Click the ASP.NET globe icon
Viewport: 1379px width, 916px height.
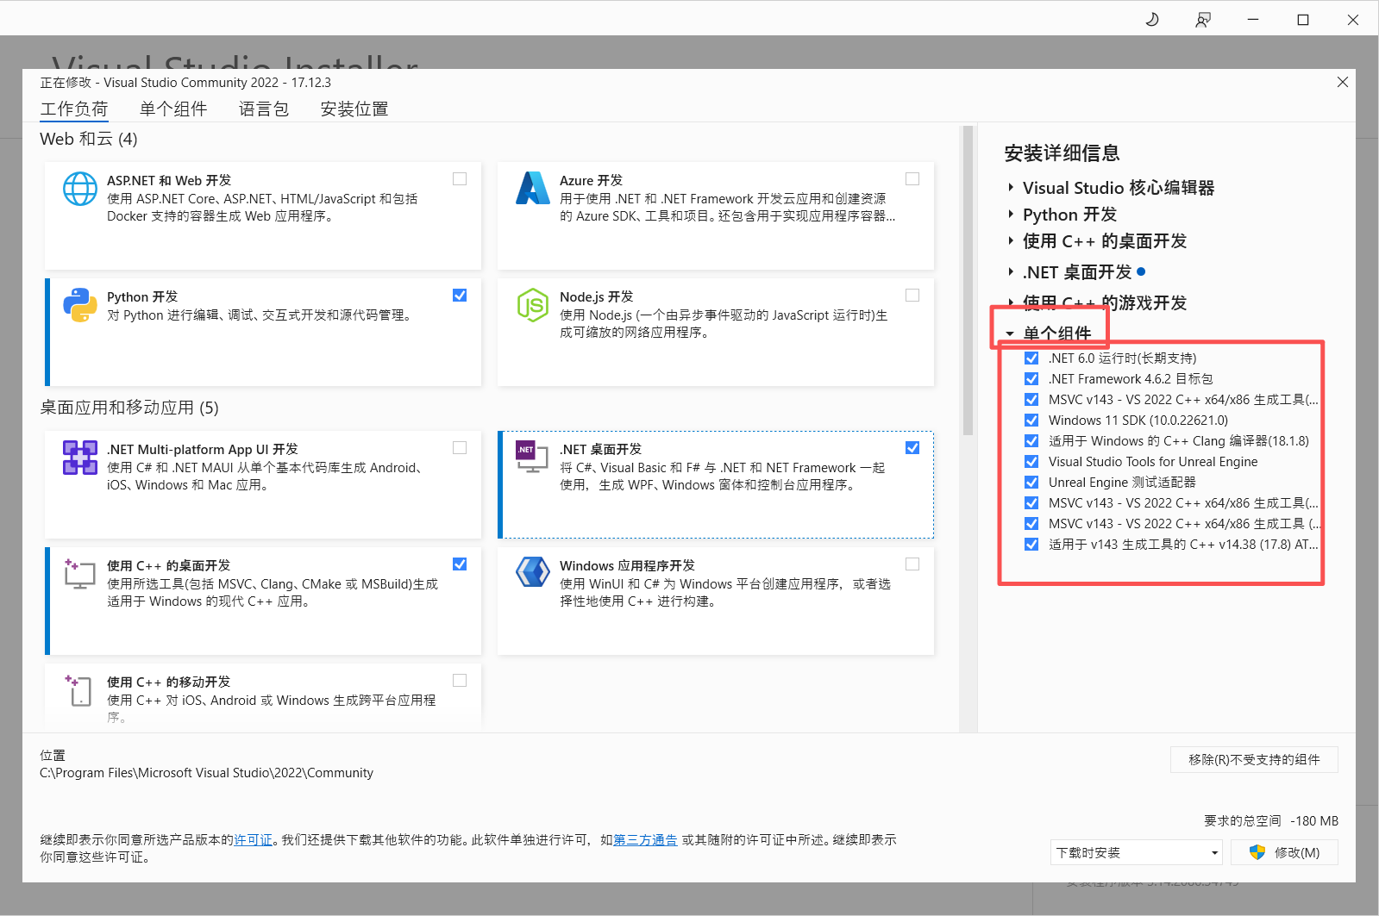[x=80, y=189]
